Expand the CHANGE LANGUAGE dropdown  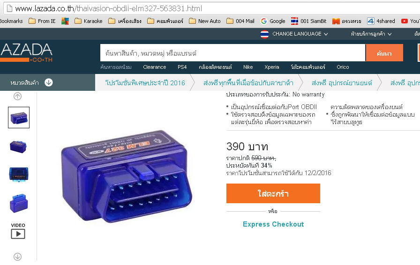[300, 34]
